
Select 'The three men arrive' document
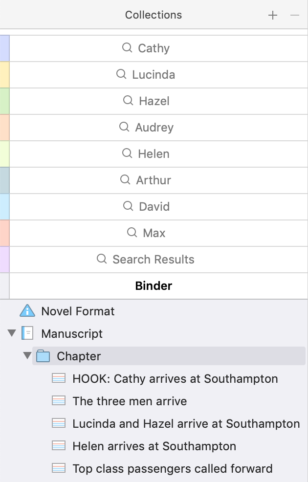tap(130, 401)
